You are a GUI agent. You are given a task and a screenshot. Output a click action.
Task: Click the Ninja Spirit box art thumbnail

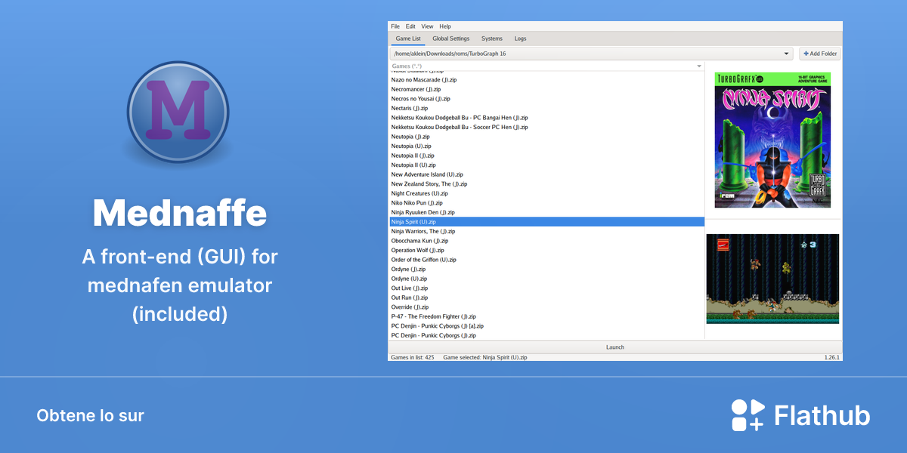pyautogui.click(x=772, y=140)
